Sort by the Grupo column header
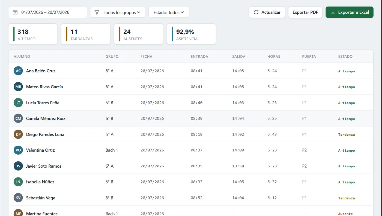The height and width of the screenshot is (216, 382). coord(112,57)
